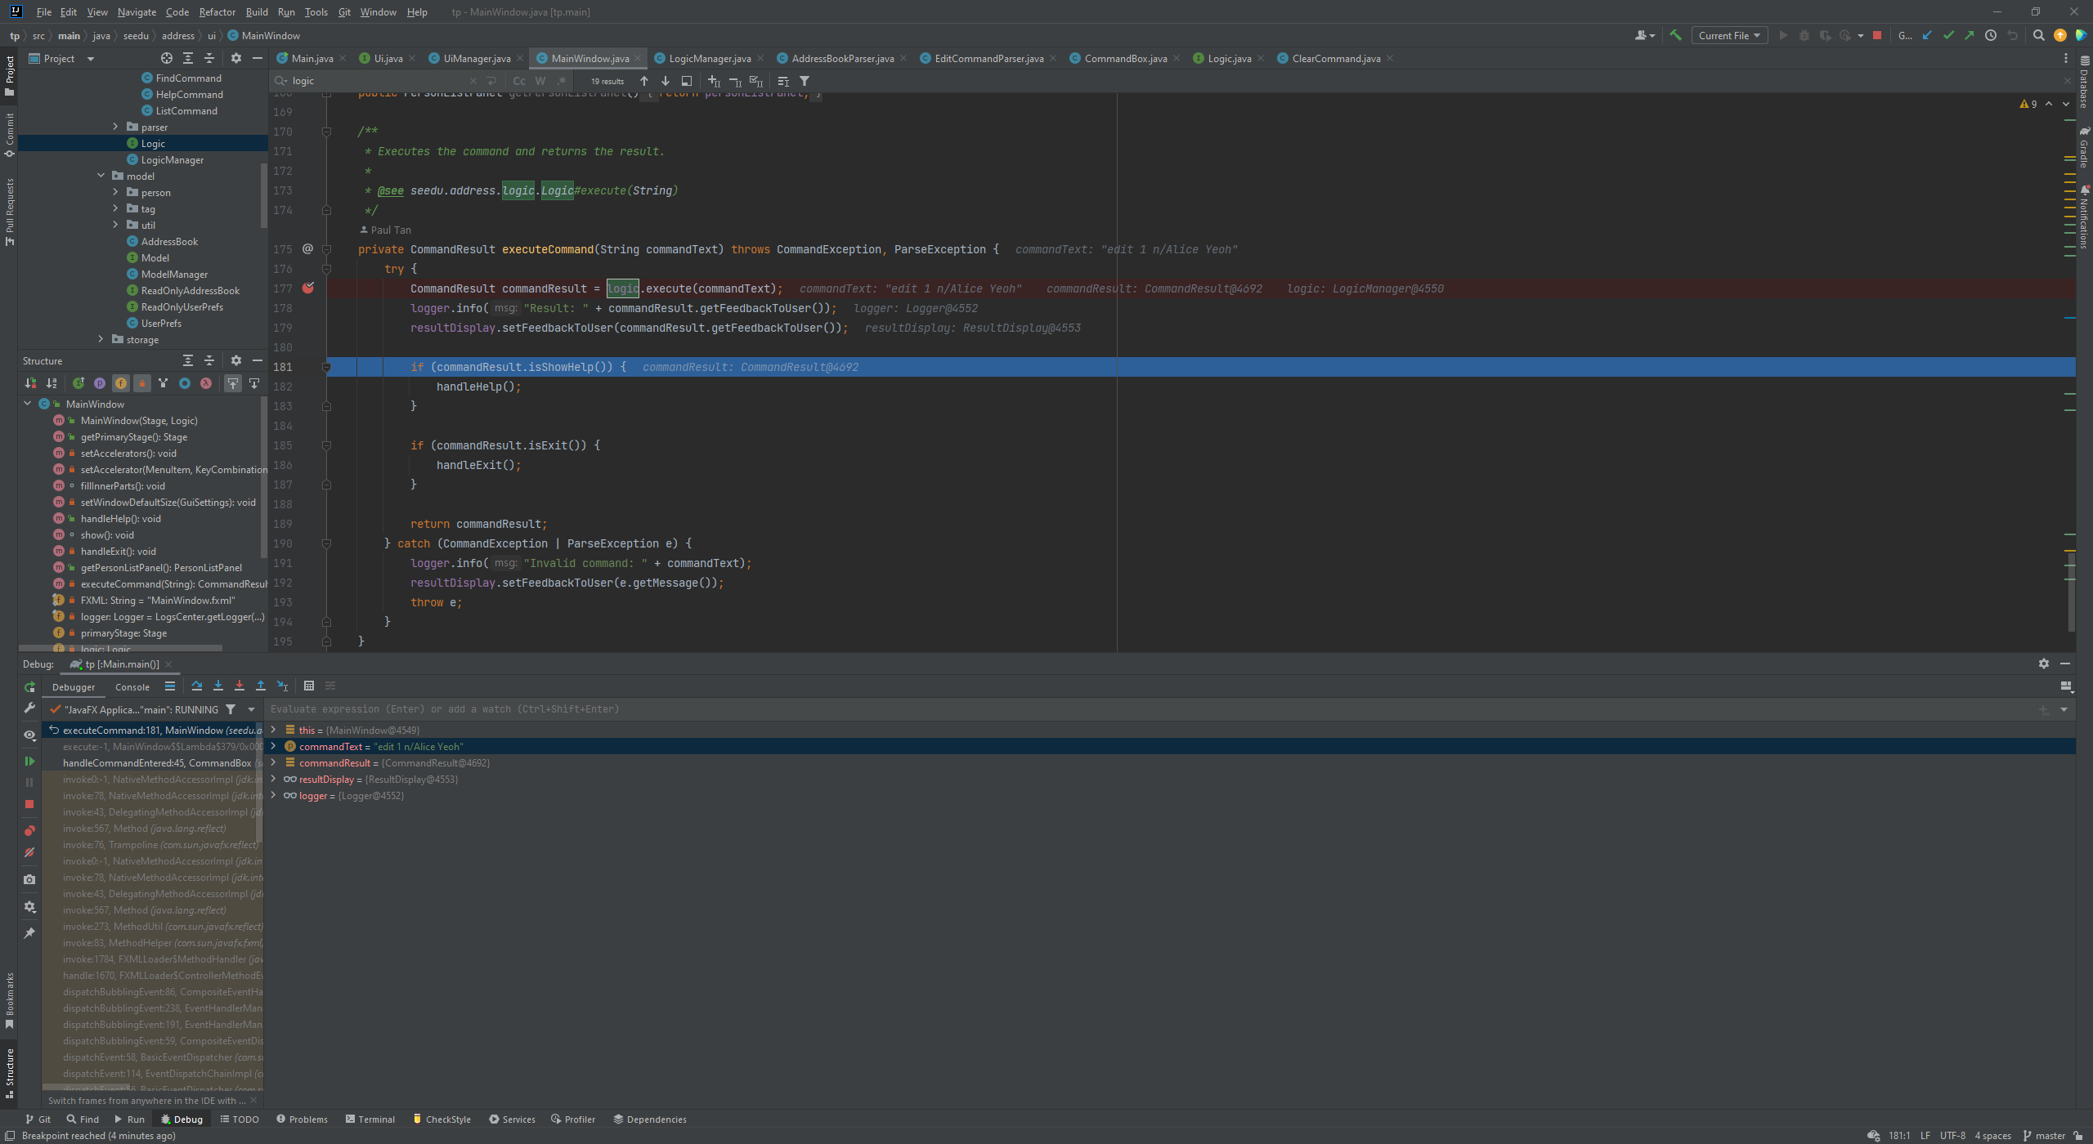Screen dimensions: 2093x1144
Task: Filter search results with the funnel icon
Action: 804,81
